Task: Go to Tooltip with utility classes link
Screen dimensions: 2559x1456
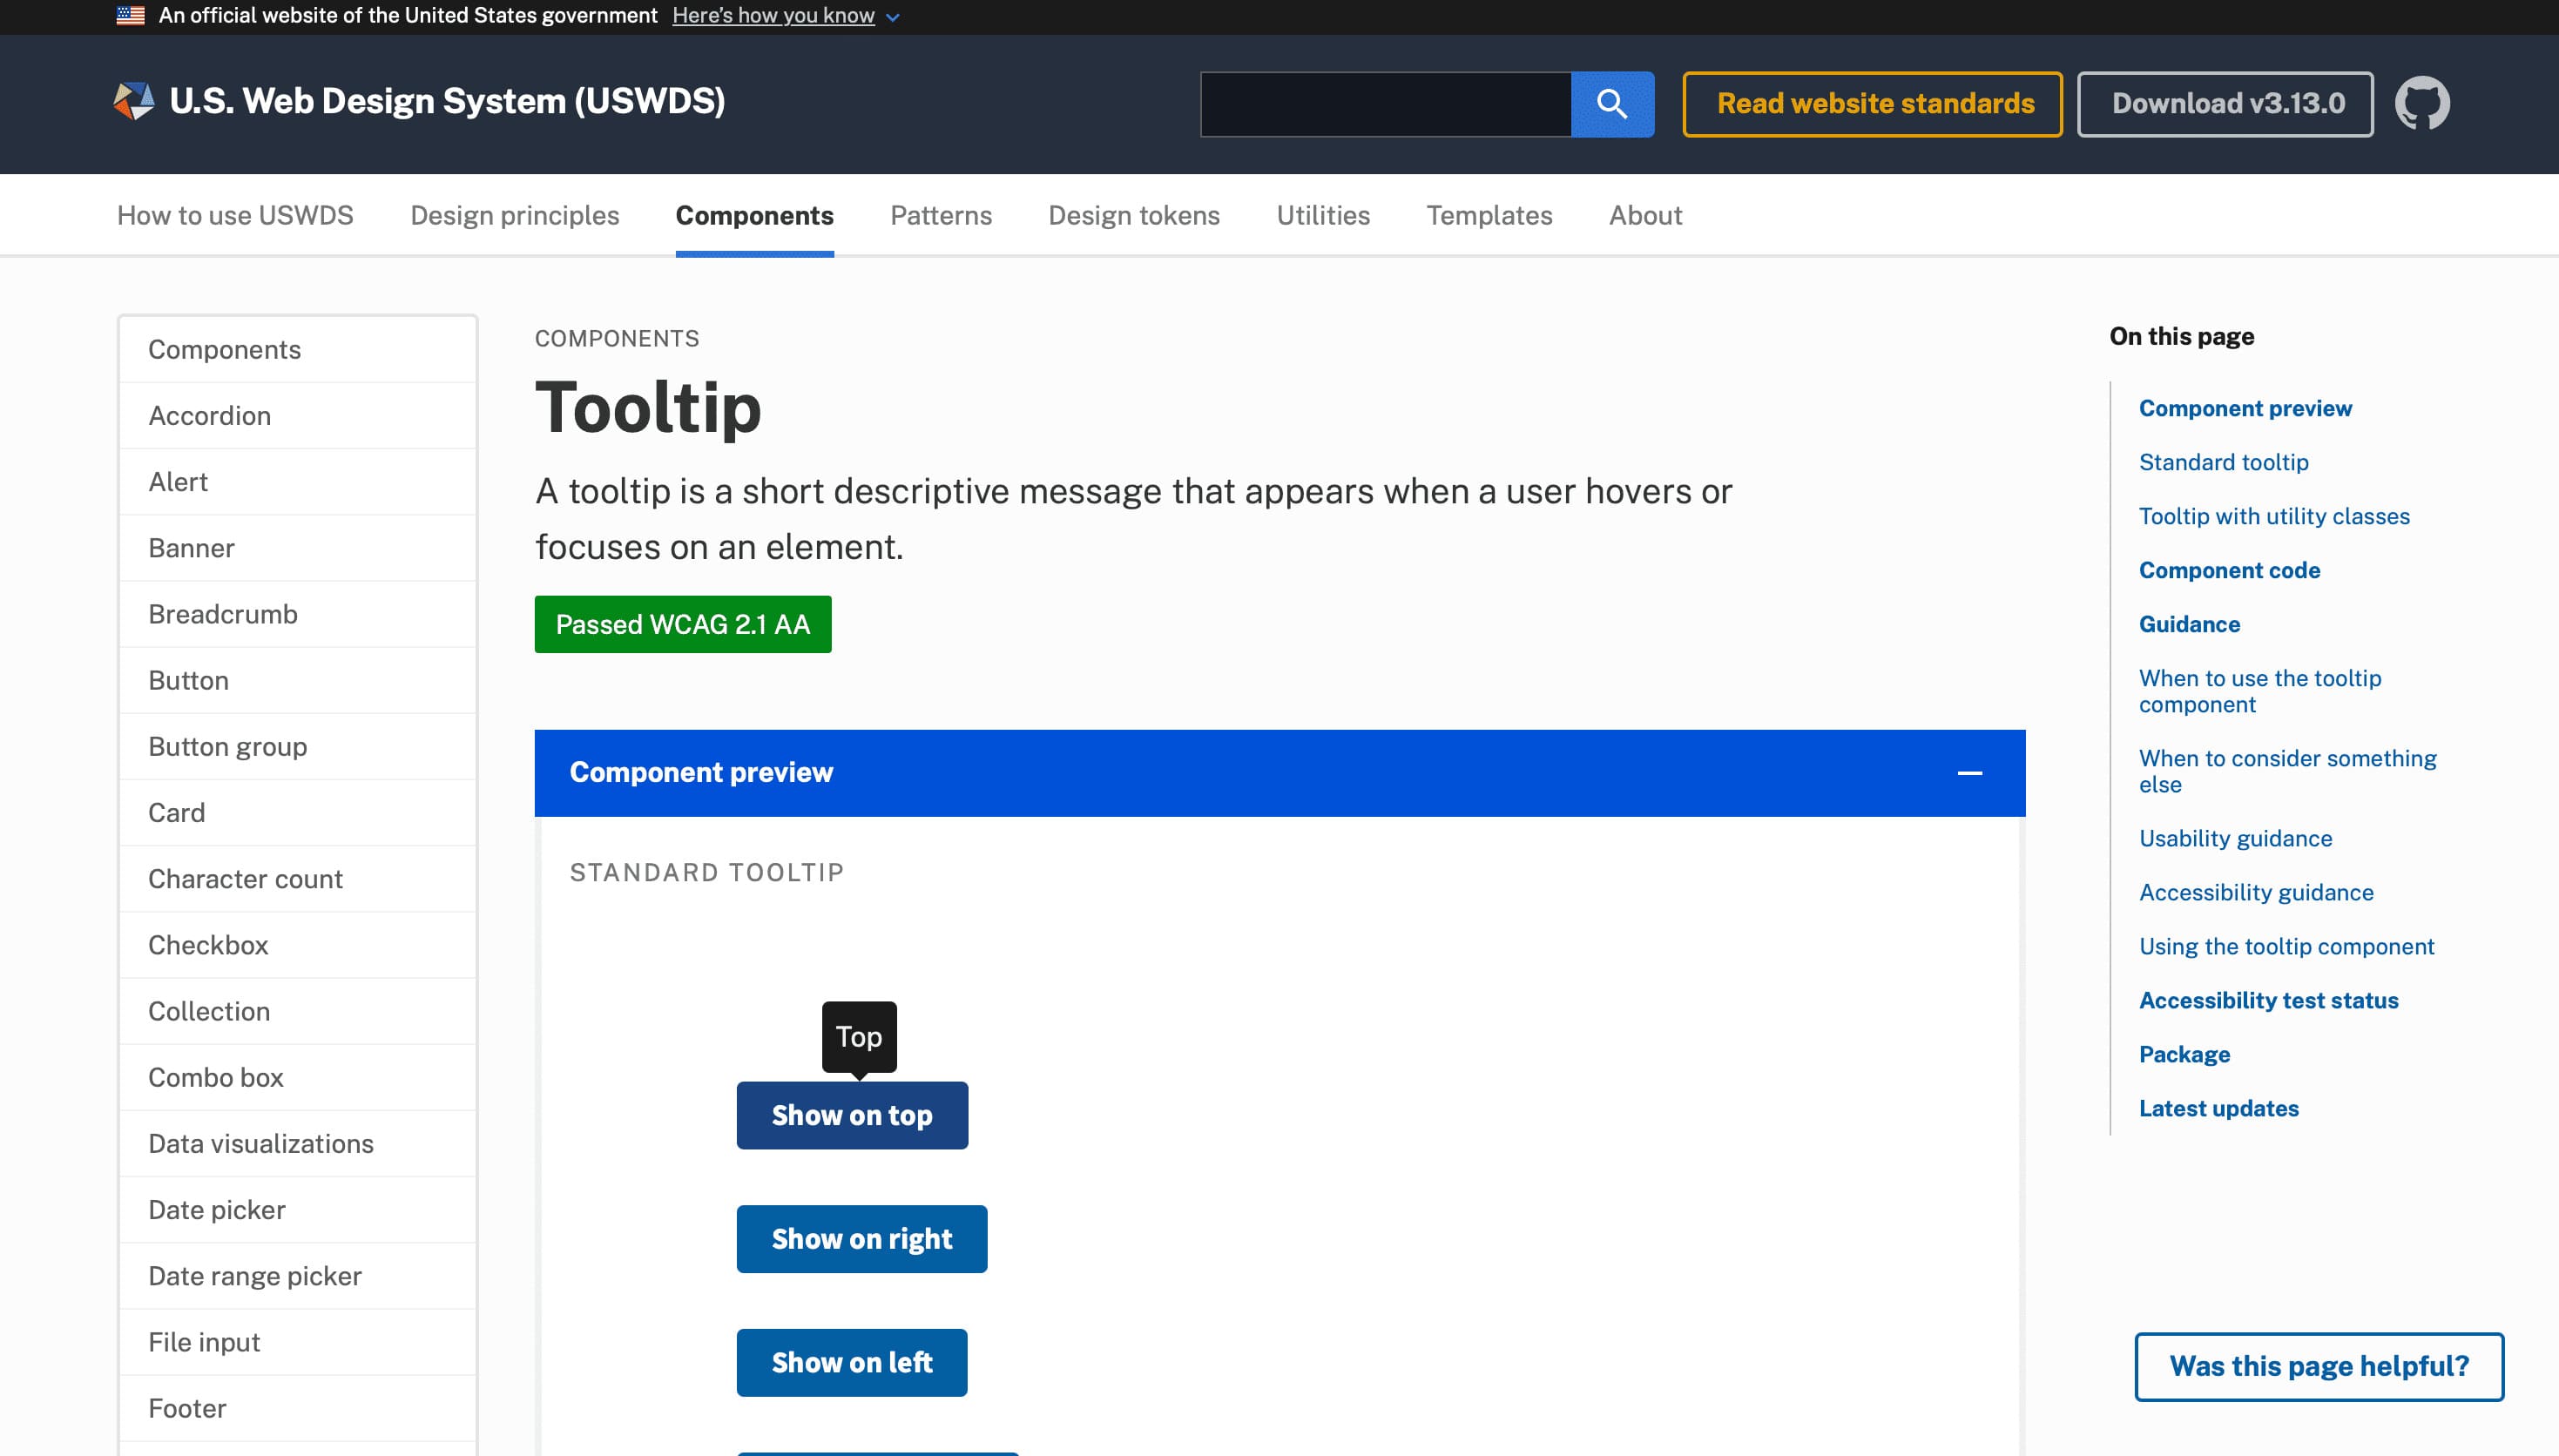Action: 2274,516
